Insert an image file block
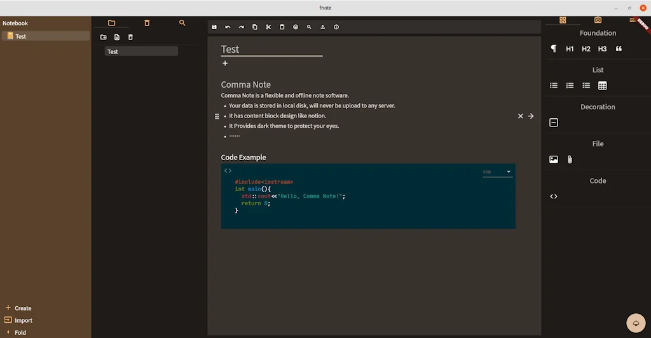 [554, 159]
